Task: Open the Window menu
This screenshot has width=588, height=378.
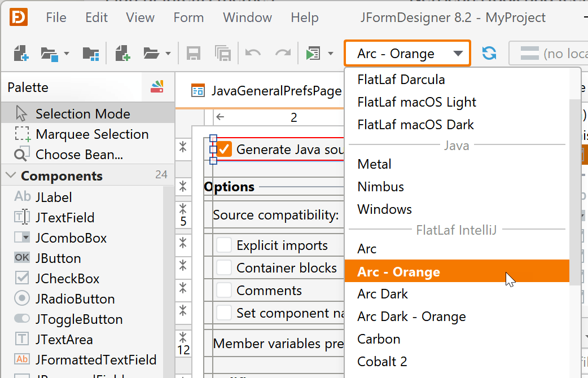Action: pos(247,17)
